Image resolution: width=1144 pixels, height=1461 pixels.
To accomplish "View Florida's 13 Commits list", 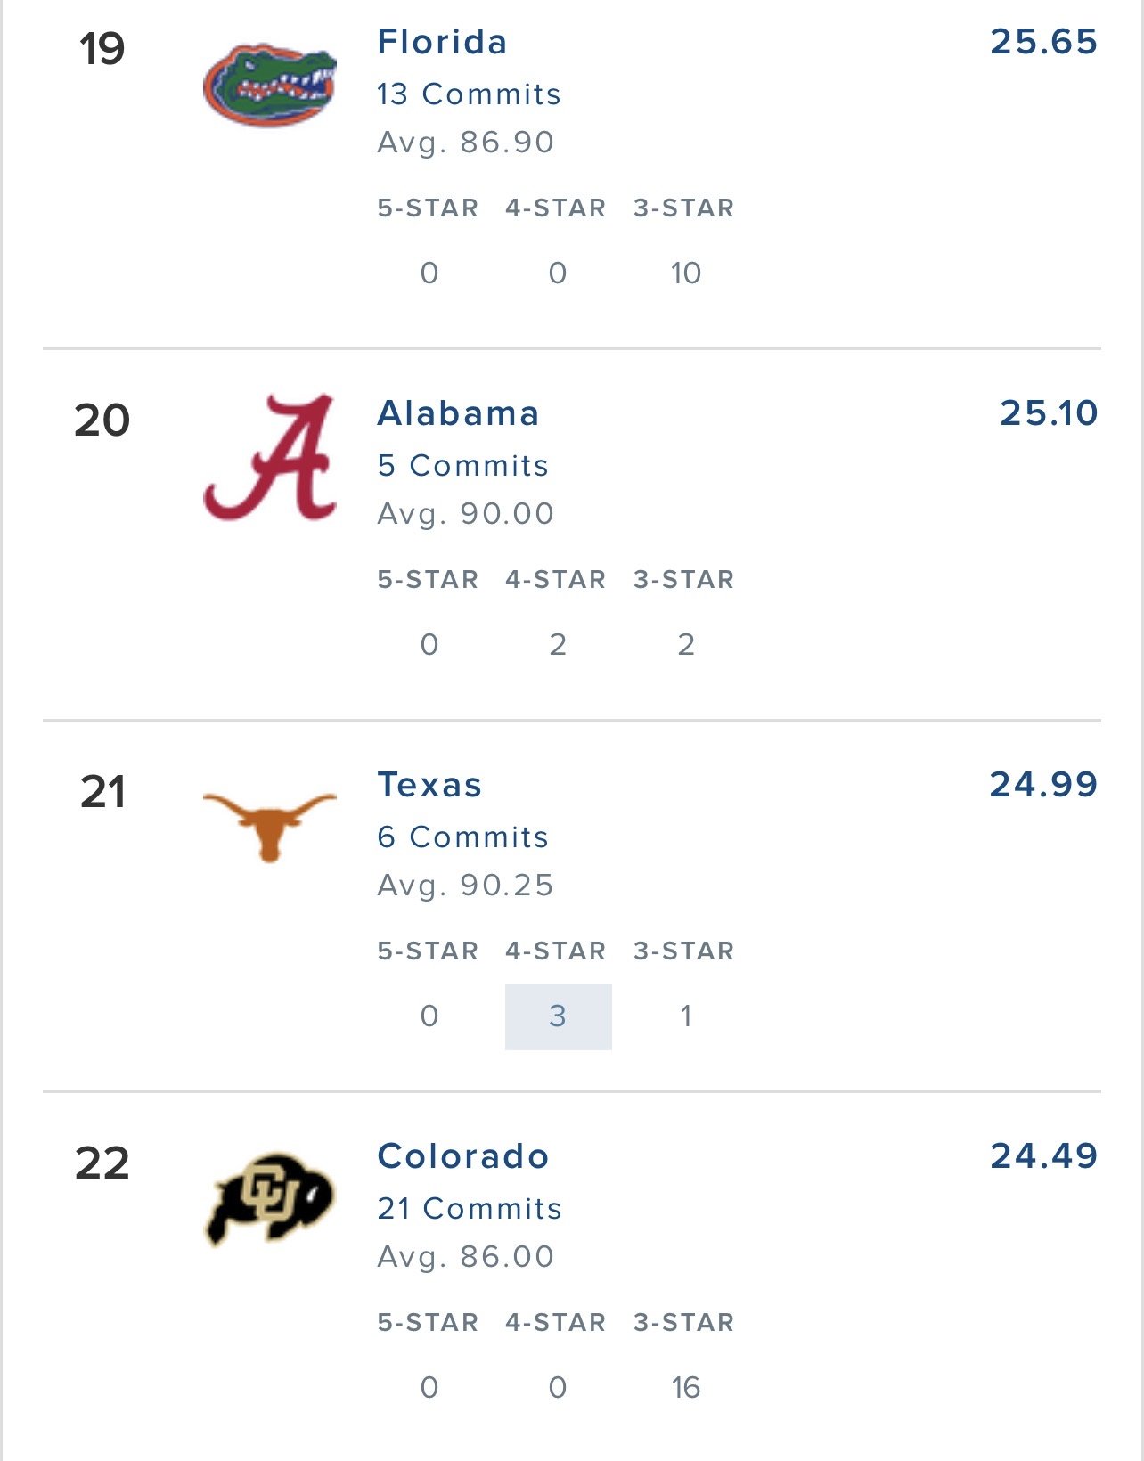I will pos(469,94).
